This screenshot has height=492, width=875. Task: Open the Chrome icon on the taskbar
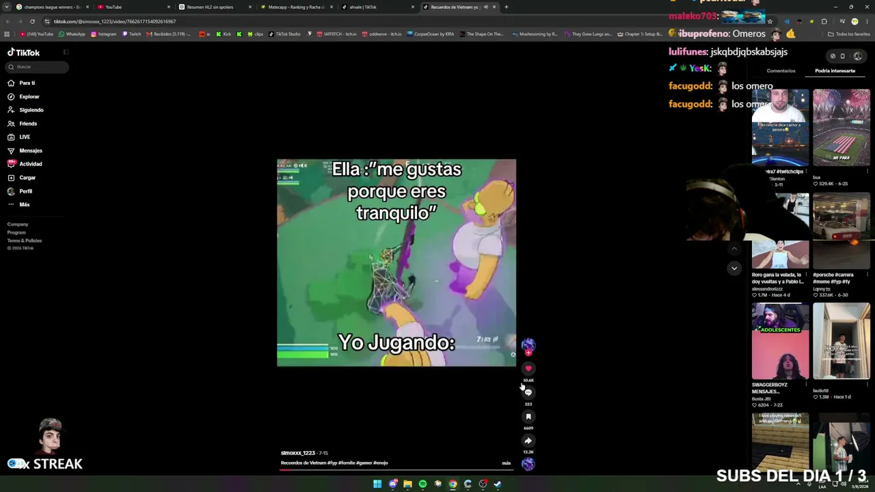[x=453, y=484]
